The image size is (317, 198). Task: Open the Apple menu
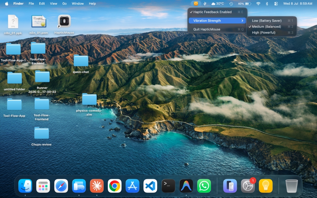point(7,4)
